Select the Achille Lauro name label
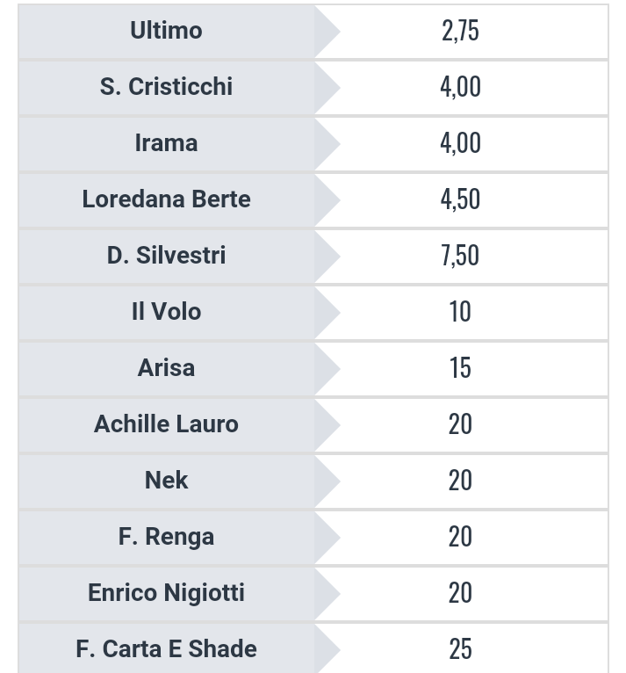Viewport: 626px width, 673px height. point(166,424)
